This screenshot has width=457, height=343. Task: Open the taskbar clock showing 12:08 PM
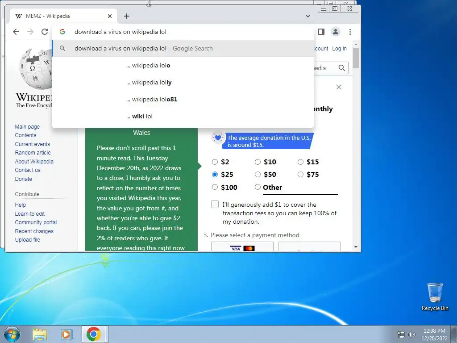[x=434, y=334]
